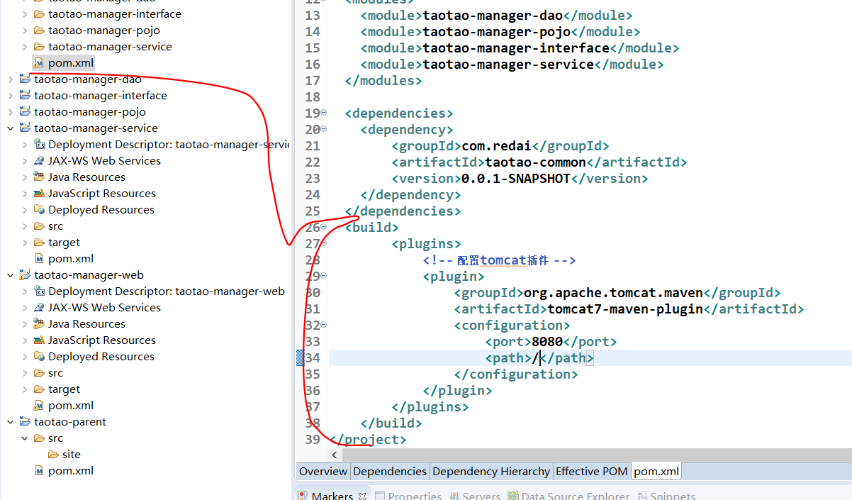Select pom.xml under taotao-parent
The image size is (852, 500).
pos(71,471)
